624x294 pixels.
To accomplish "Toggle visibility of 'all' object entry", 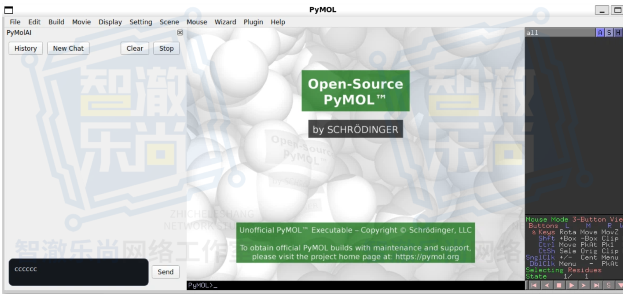I will [560, 33].
